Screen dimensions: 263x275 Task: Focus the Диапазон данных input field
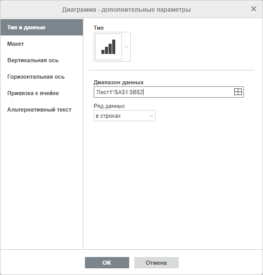coord(169,92)
